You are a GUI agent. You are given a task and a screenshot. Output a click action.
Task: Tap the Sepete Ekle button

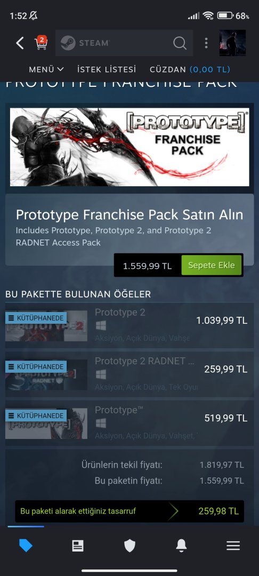click(x=212, y=265)
